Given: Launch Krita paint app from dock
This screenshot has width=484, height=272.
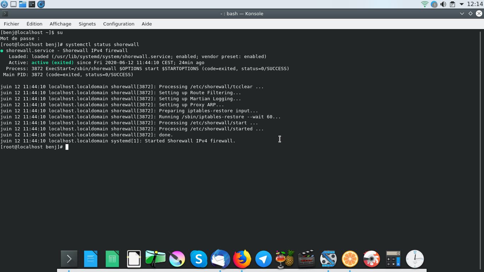Looking at the screenshot, I should [x=177, y=259].
